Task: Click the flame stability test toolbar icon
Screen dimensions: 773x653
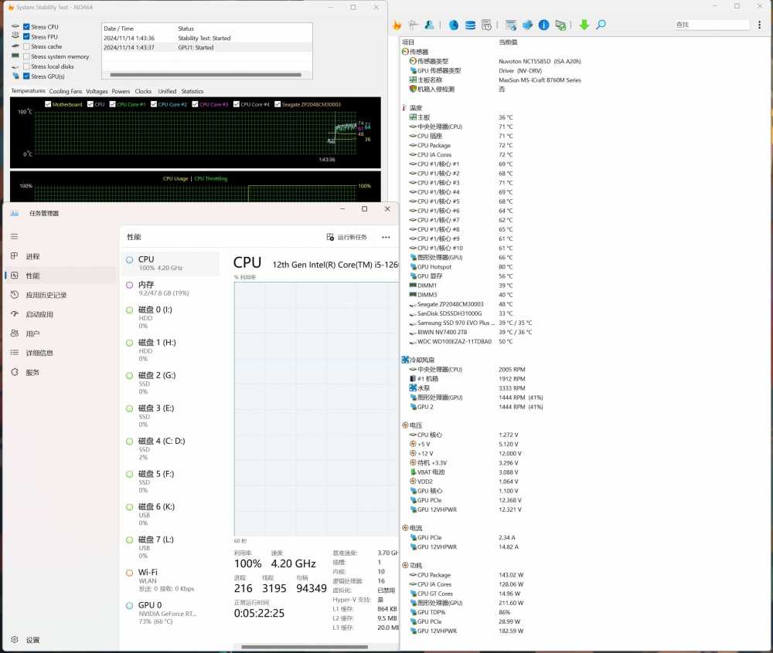Action: pyautogui.click(x=397, y=25)
